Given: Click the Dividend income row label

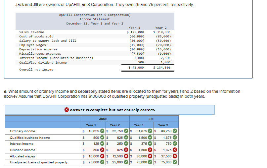Looking at the screenshot, I should click(22, 150).
